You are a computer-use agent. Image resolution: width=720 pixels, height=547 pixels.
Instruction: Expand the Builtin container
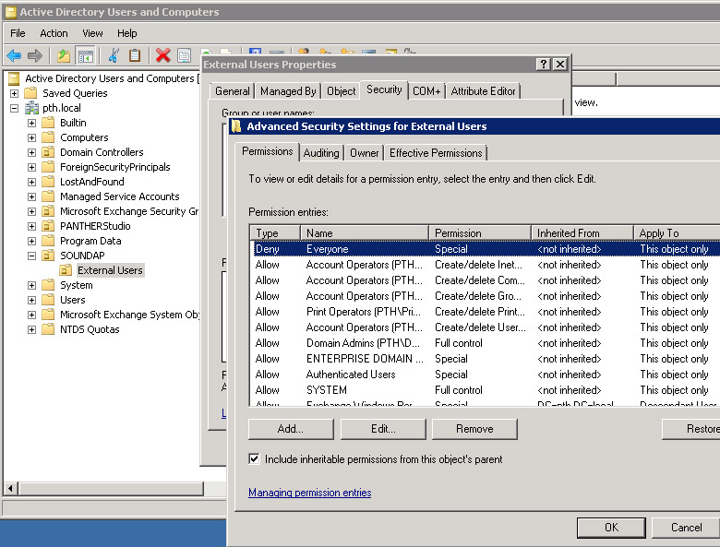31,123
